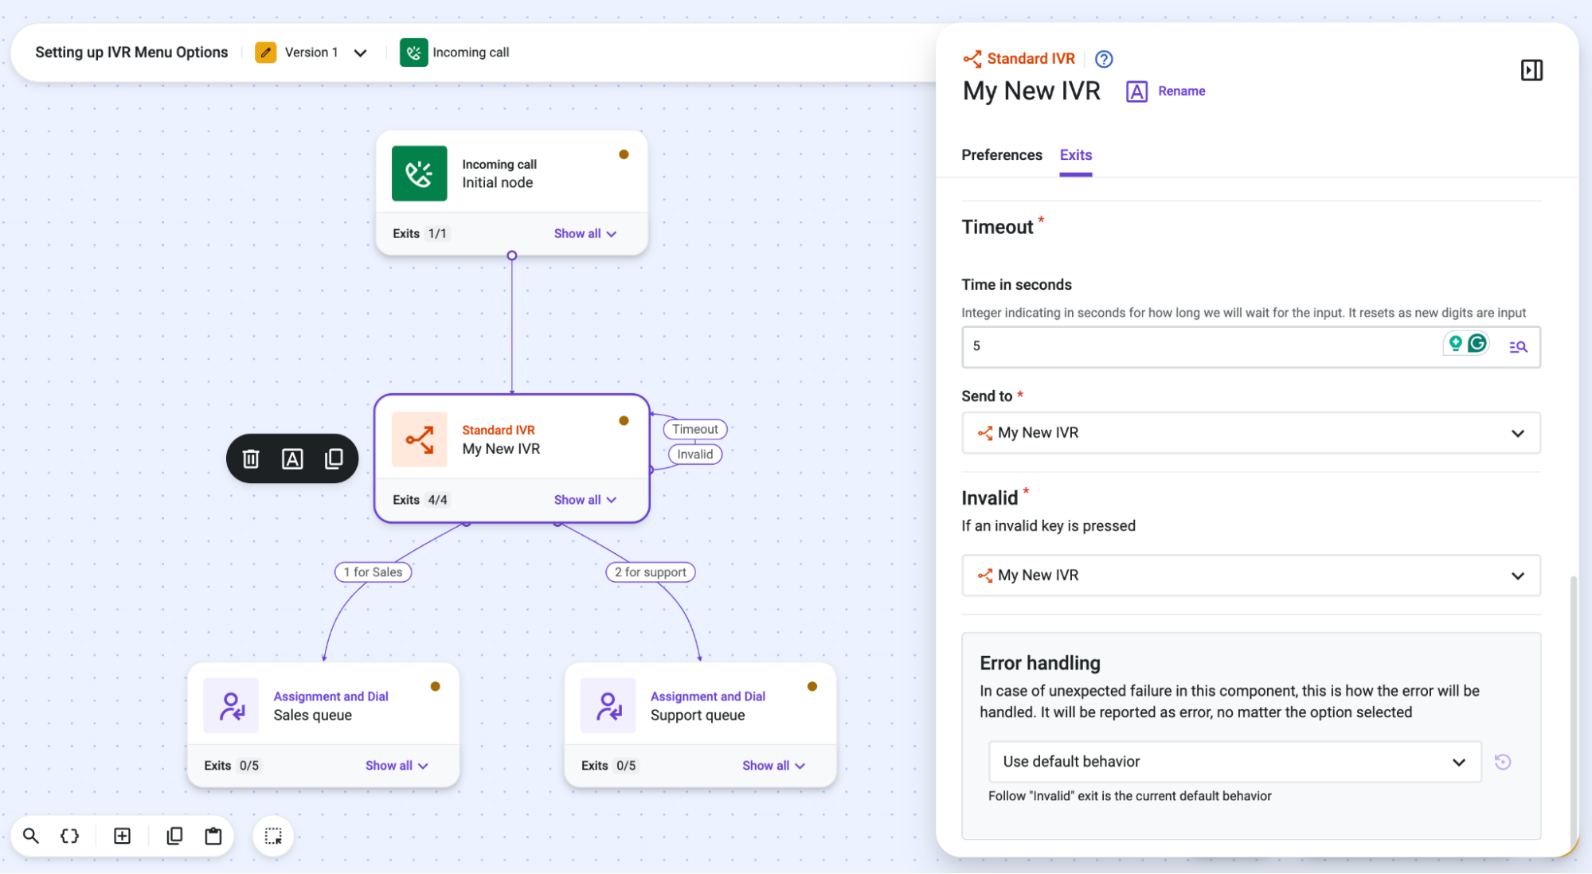Expand 'Show all' on Support queue node

[x=773, y=766]
